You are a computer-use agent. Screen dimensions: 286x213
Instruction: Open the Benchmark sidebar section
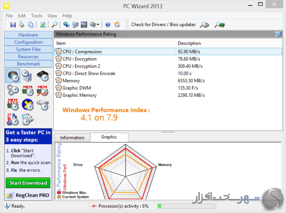click(28, 64)
